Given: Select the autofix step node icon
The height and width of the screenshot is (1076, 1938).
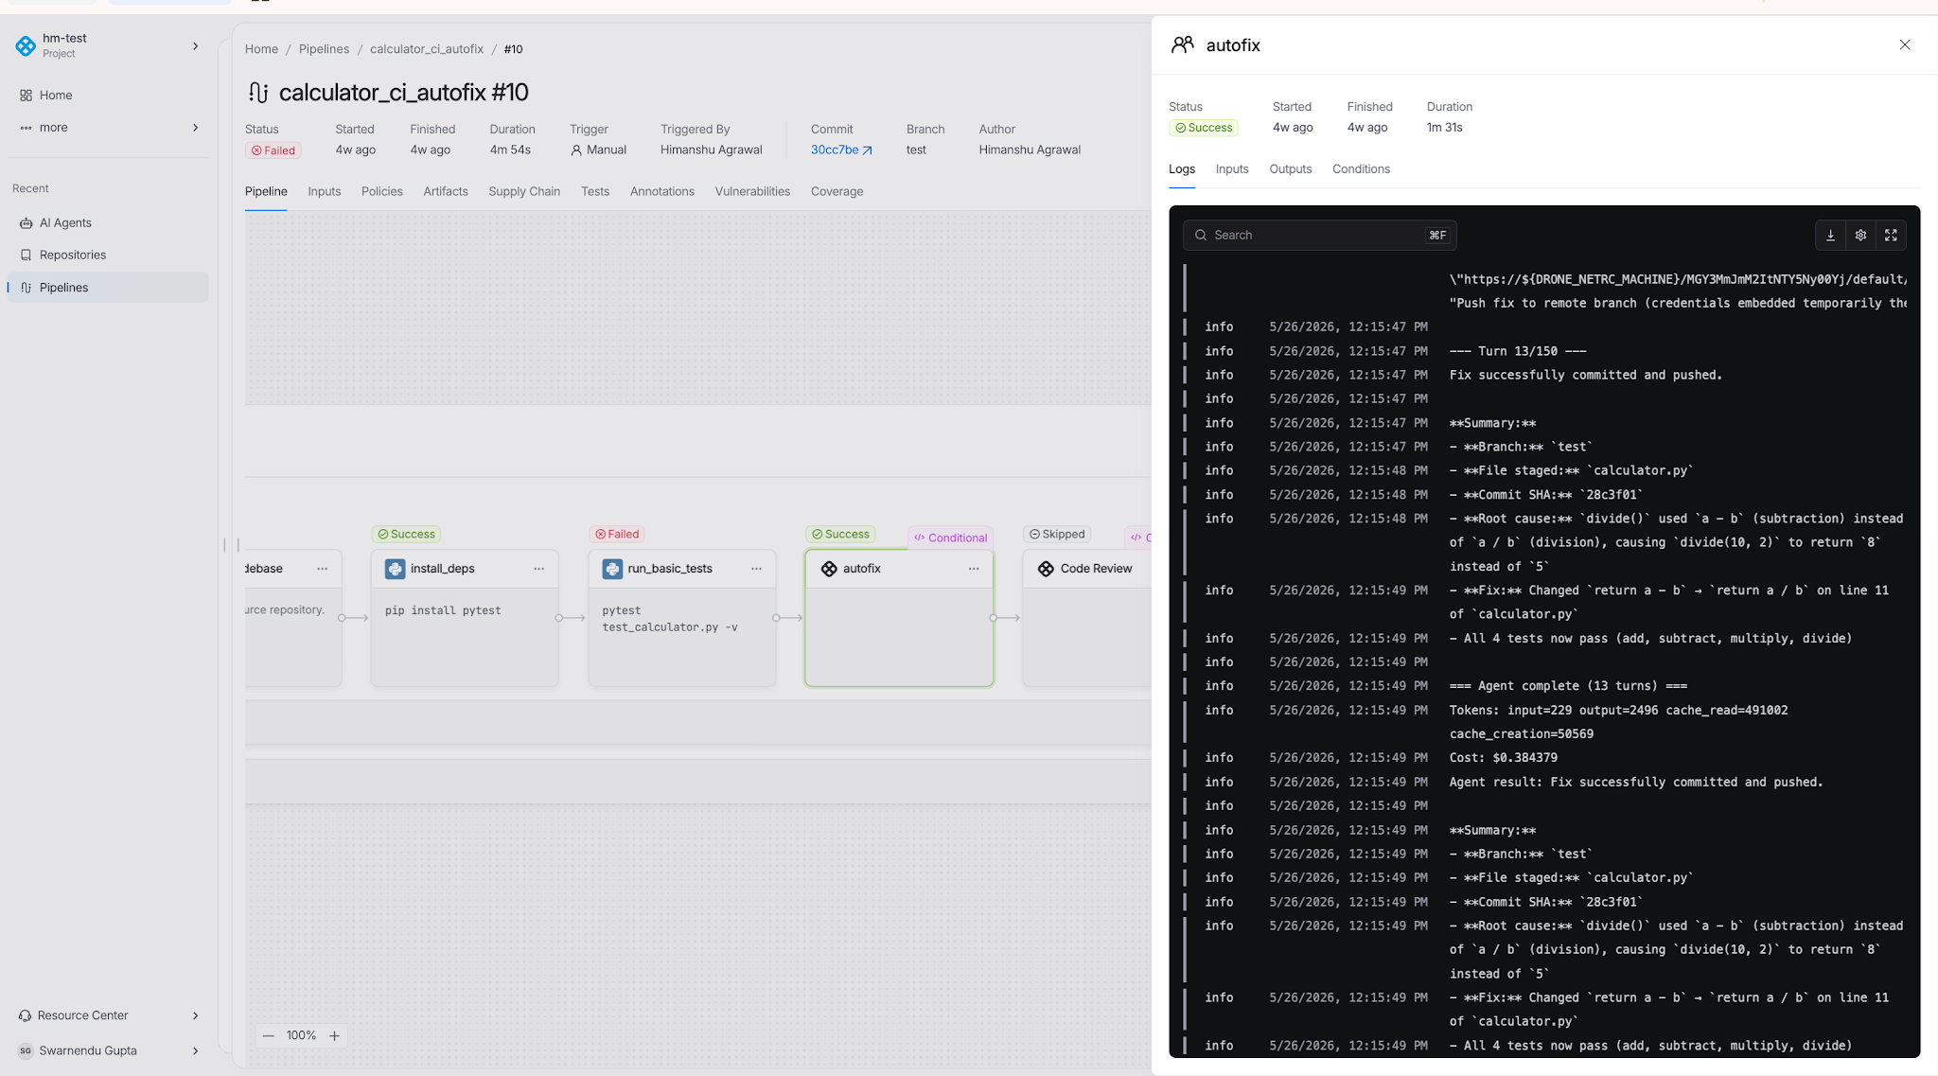Looking at the screenshot, I should [829, 569].
